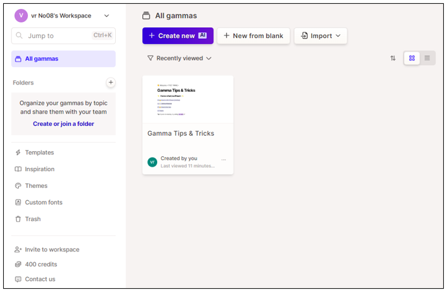Add a new folder with plus button
The width and height of the screenshot is (447, 292).
coord(111,83)
